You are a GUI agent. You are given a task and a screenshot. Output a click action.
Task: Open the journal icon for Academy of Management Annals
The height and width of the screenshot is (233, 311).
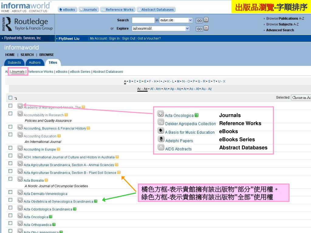tap(20, 106)
